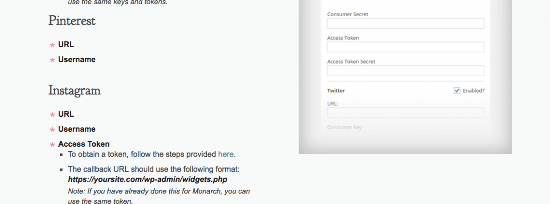
Task: Open the "here" link for token steps
Action: click(226, 154)
